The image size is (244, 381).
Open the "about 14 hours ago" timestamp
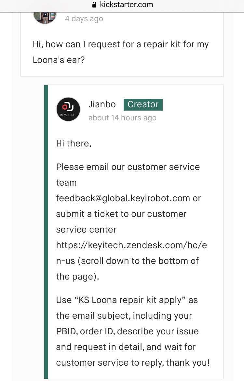pos(122,118)
